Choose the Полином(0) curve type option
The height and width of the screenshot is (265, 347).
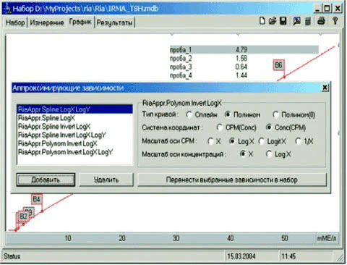coord(275,114)
